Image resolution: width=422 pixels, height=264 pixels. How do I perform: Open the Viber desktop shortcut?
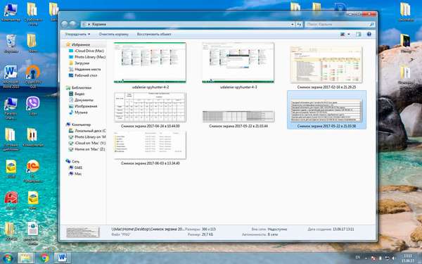coord(33,106)
